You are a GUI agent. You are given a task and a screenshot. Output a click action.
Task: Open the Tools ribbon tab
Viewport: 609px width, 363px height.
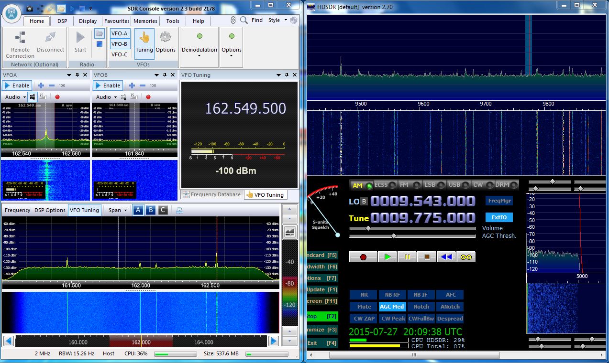(x=173, y=21)
